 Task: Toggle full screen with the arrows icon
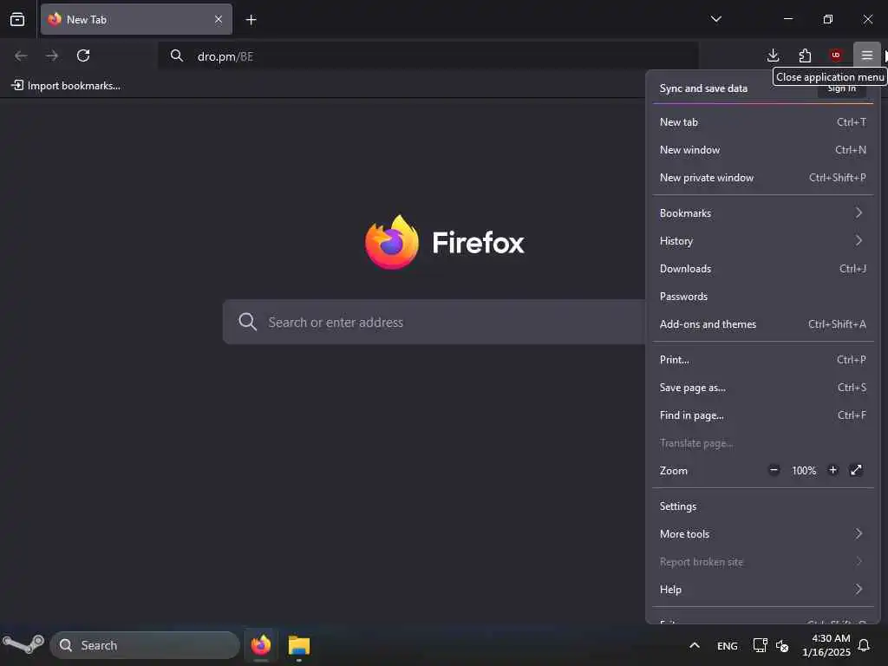[856, 470]
